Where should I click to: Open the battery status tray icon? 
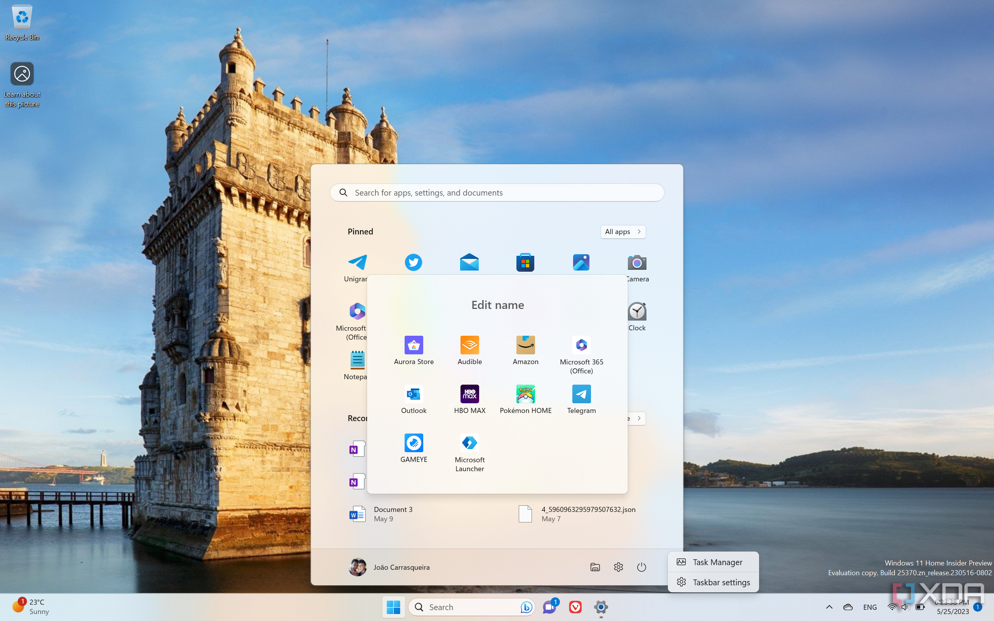[x=920, y=607]
